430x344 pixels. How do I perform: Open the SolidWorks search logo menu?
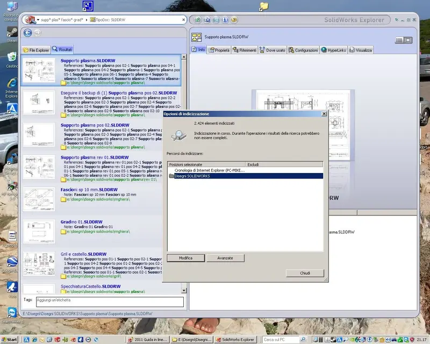pyautogui.click(x=30, y=20)
